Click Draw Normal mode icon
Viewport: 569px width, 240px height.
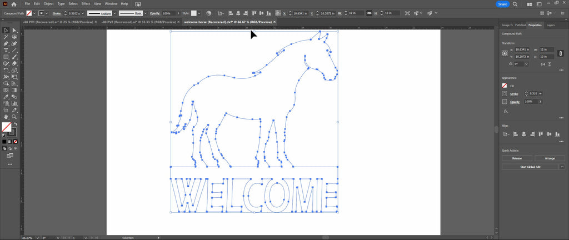point(4,148)
